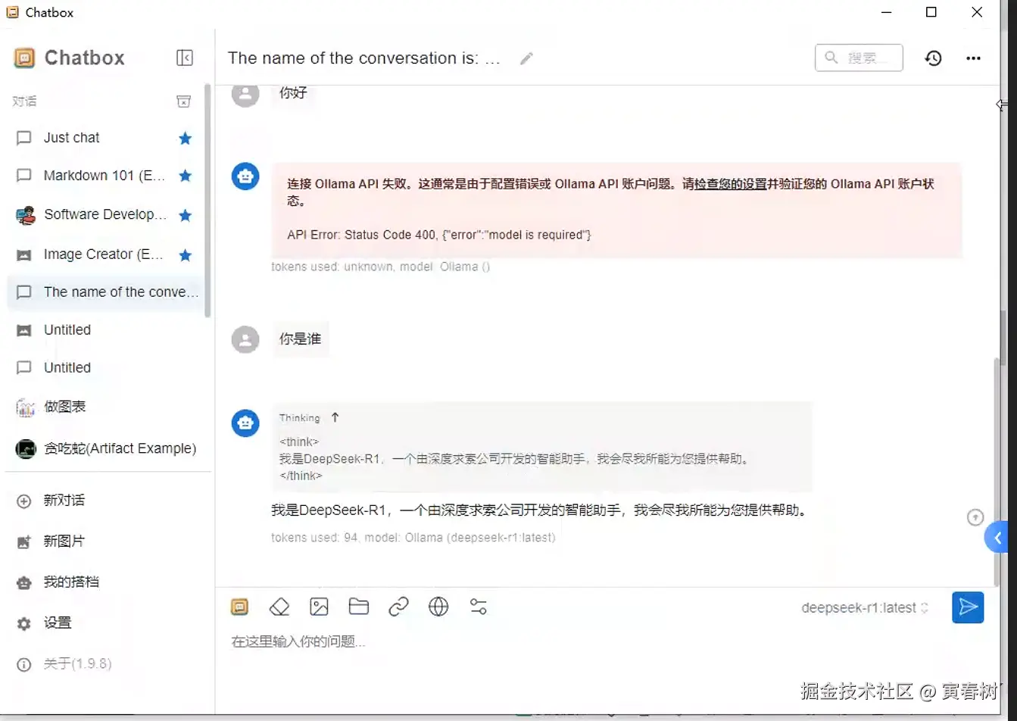The height and width of the screenshot is (721, 1017).
Task: Click the bot avatar on the DeepSeek reply
Action: coord(245,423)
